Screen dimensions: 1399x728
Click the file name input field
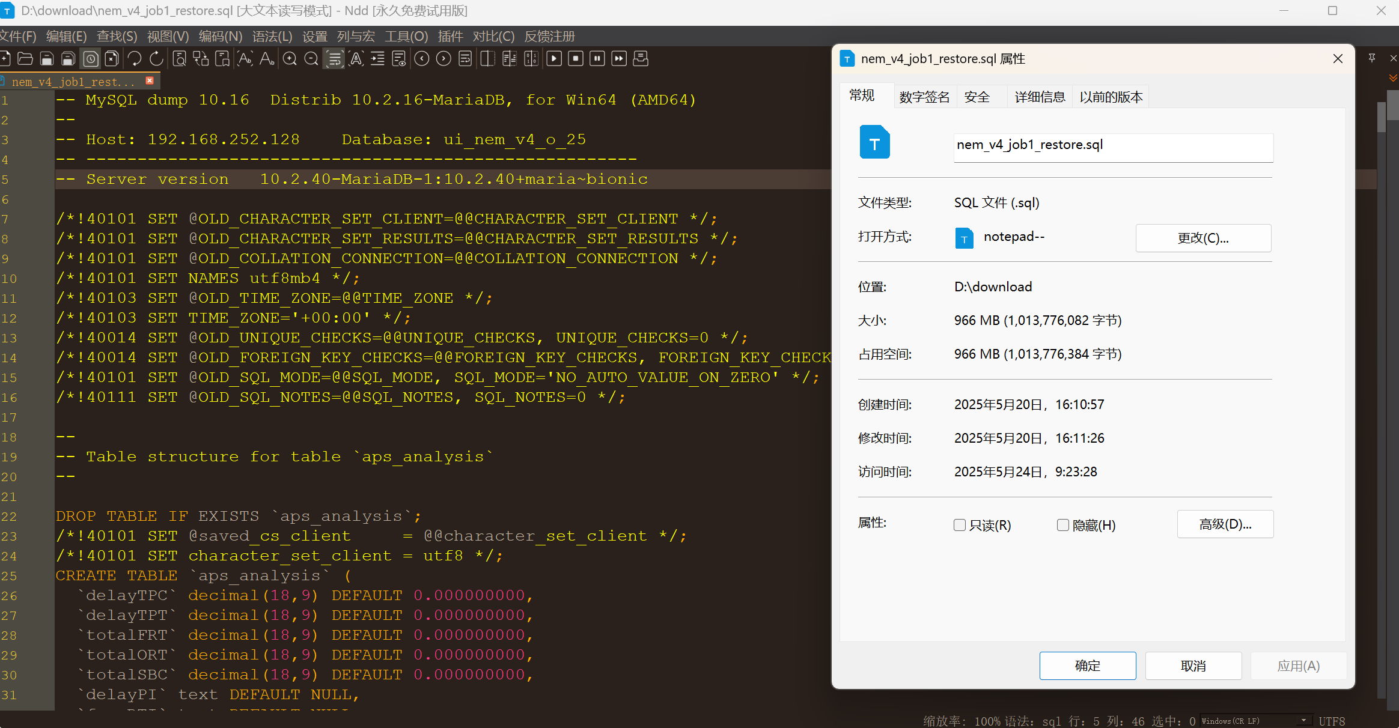pos(1113,147)
